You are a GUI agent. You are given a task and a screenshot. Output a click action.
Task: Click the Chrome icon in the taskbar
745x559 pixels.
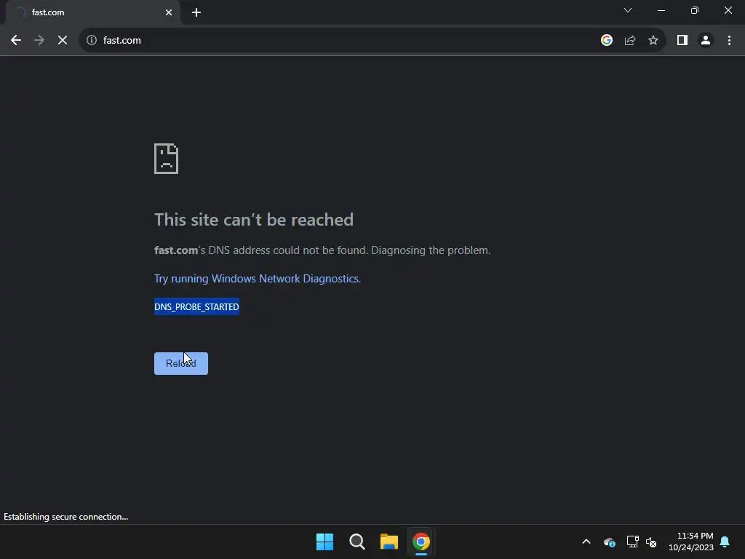[x=421, y=542]
